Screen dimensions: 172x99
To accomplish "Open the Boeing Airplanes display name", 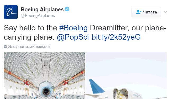I will tap(42, 10).
